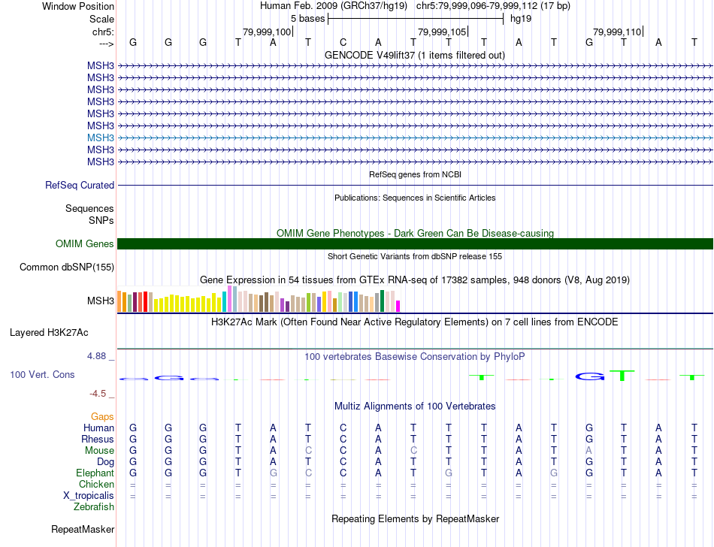Select the X_tropicalis alignment row label
714x547 pixels.
click(x=89, y=496)
